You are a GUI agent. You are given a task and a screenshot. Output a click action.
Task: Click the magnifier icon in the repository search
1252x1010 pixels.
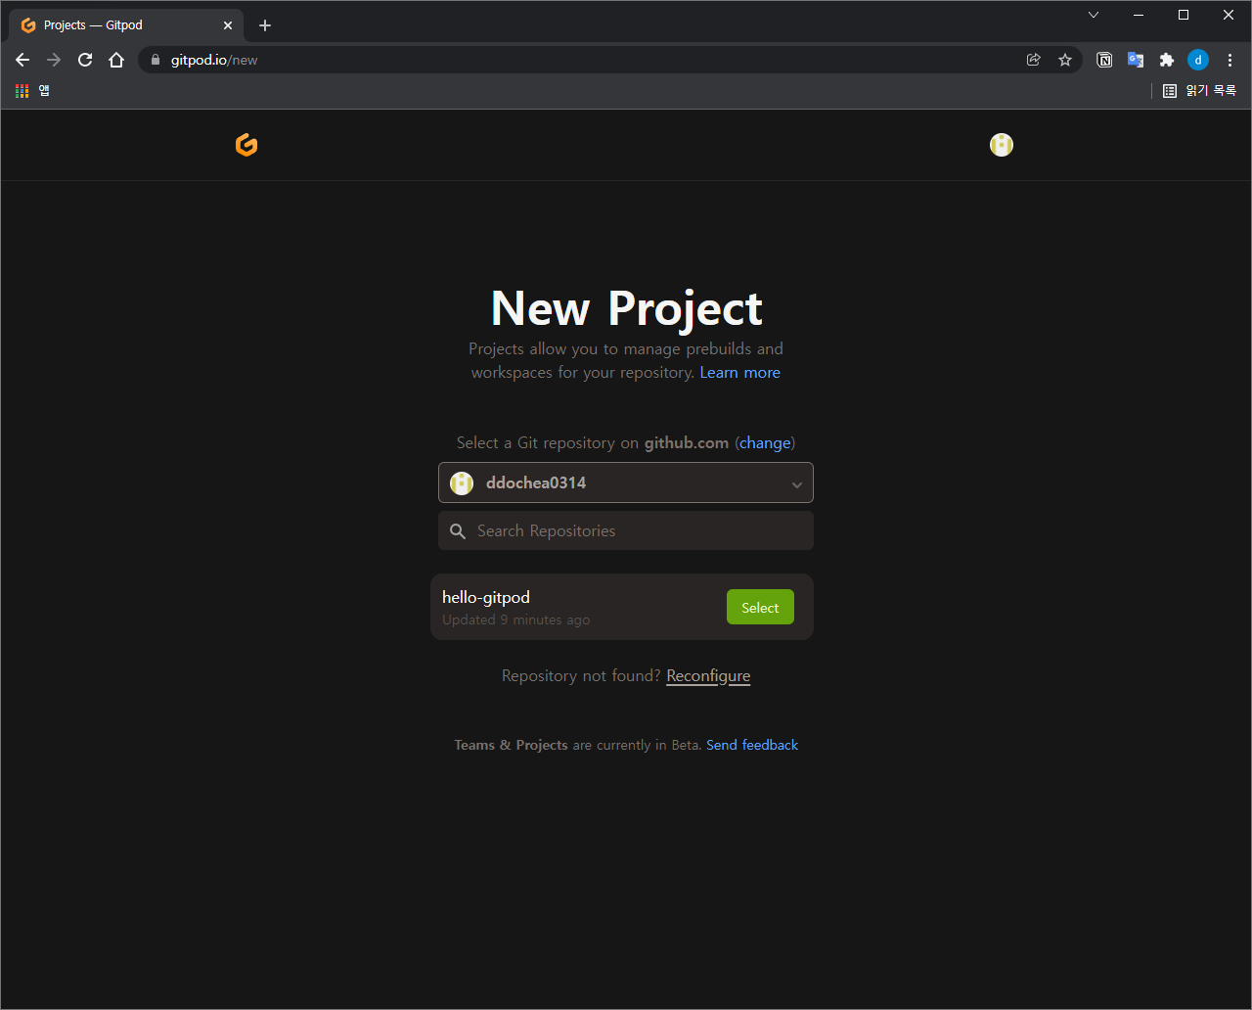point(458,531)
